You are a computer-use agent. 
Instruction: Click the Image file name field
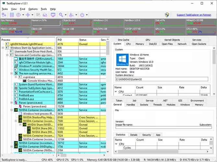(163, 127)
